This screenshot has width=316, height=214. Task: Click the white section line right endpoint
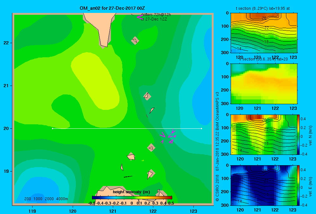coord(202,128)
